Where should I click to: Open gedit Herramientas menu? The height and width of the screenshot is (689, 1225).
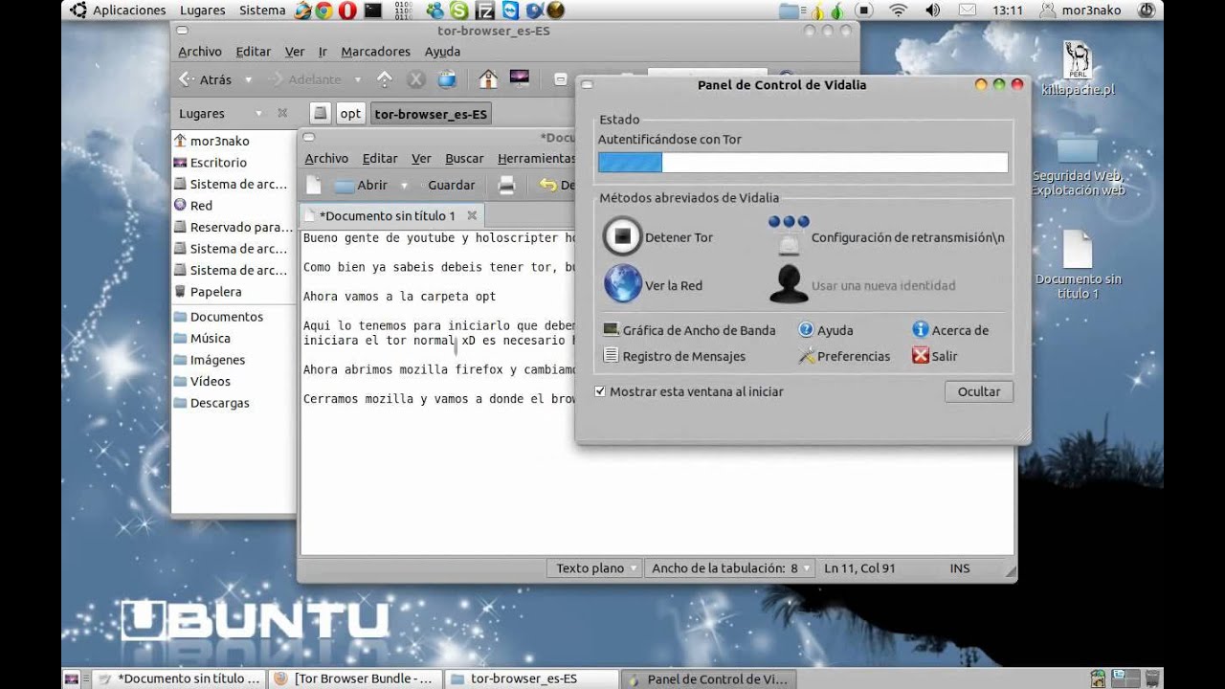pyautogui.click(x=536, y=159)
